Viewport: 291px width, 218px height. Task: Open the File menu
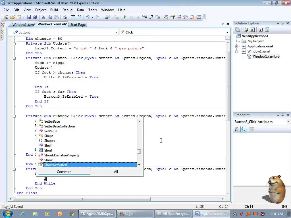coord(6,10)
